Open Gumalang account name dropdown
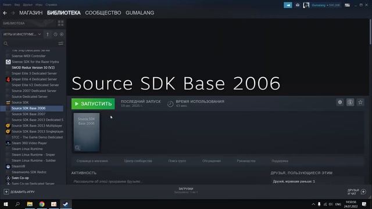 325,5
